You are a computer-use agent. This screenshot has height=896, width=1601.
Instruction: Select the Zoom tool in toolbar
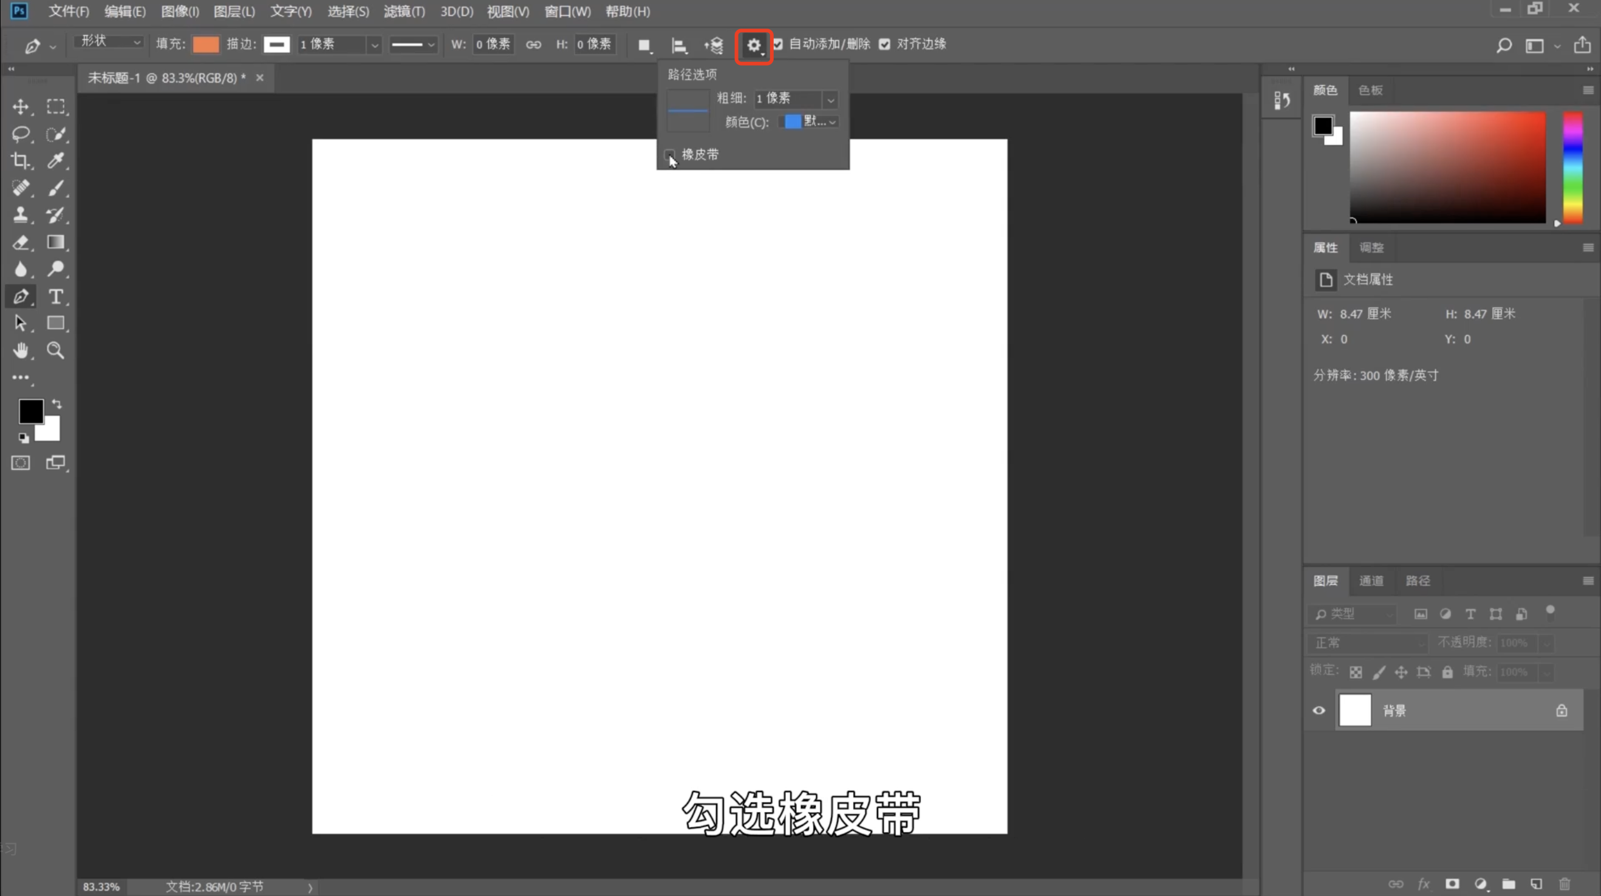click(x=56, y=350)
